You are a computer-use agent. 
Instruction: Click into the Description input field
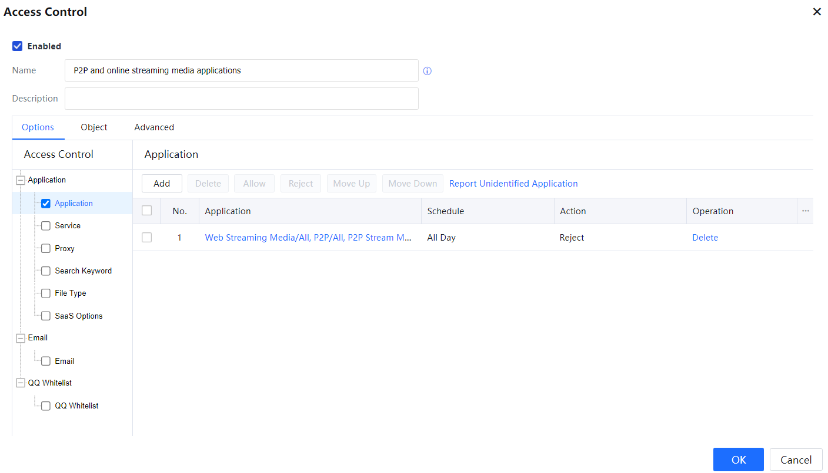[241, 99]
